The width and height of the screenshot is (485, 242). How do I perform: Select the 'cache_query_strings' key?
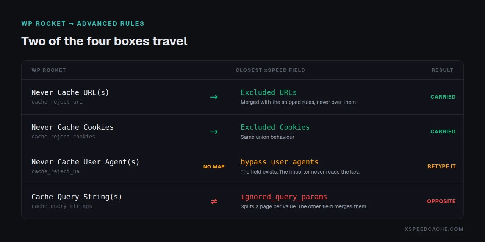pos(62,206)
